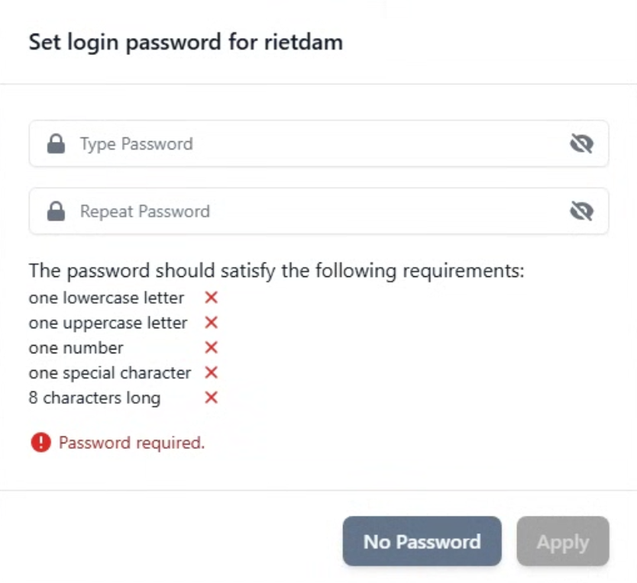Image resolution: width=637 pixels, height=583 pixels.
Task: Click the Password required error message
Action: [131, 443]
